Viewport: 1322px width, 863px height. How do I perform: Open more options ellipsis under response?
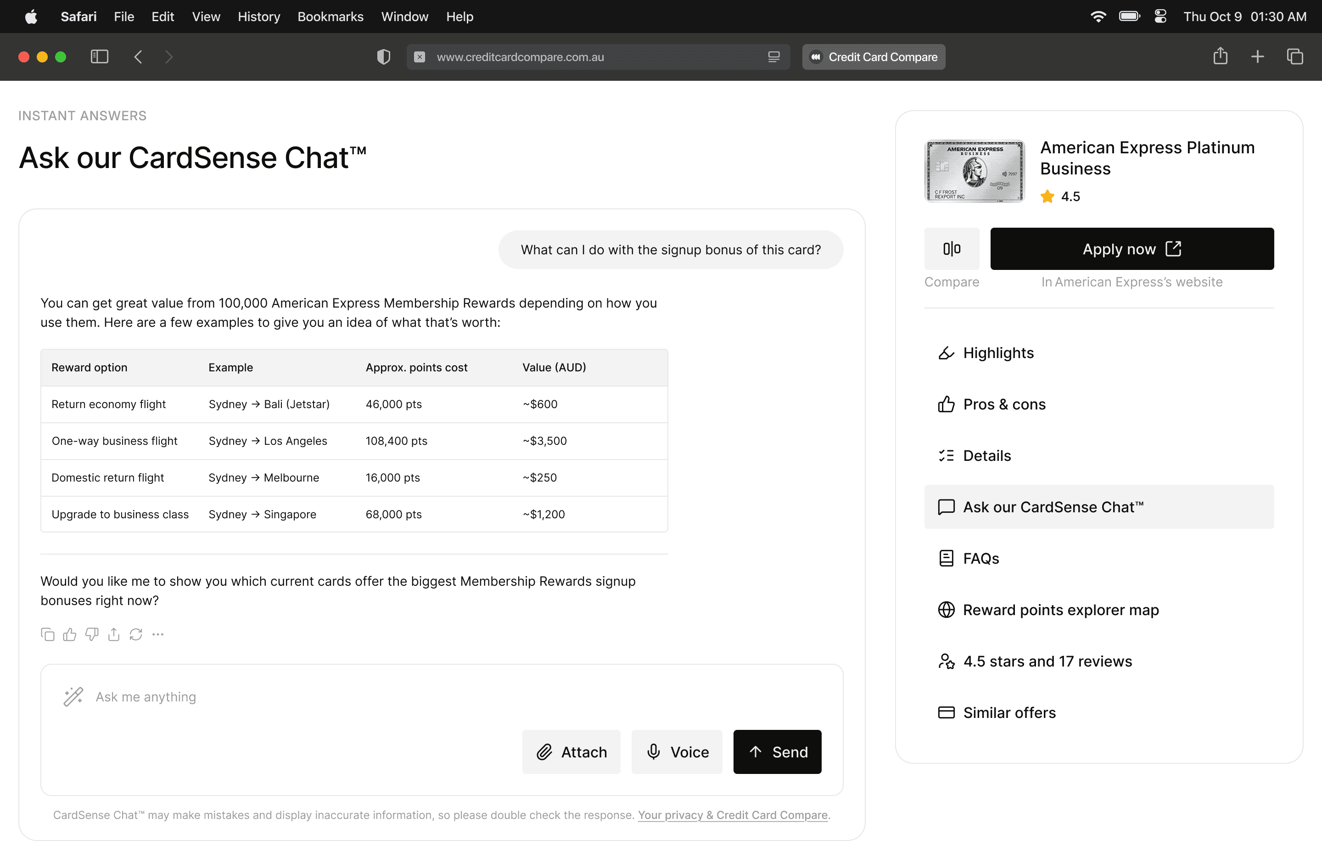click(158, 634)
